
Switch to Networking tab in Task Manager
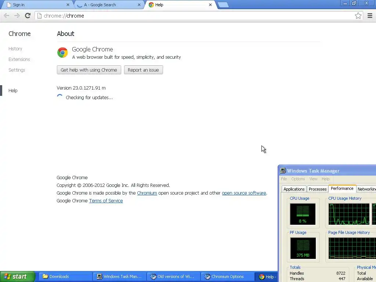(367, 189)
